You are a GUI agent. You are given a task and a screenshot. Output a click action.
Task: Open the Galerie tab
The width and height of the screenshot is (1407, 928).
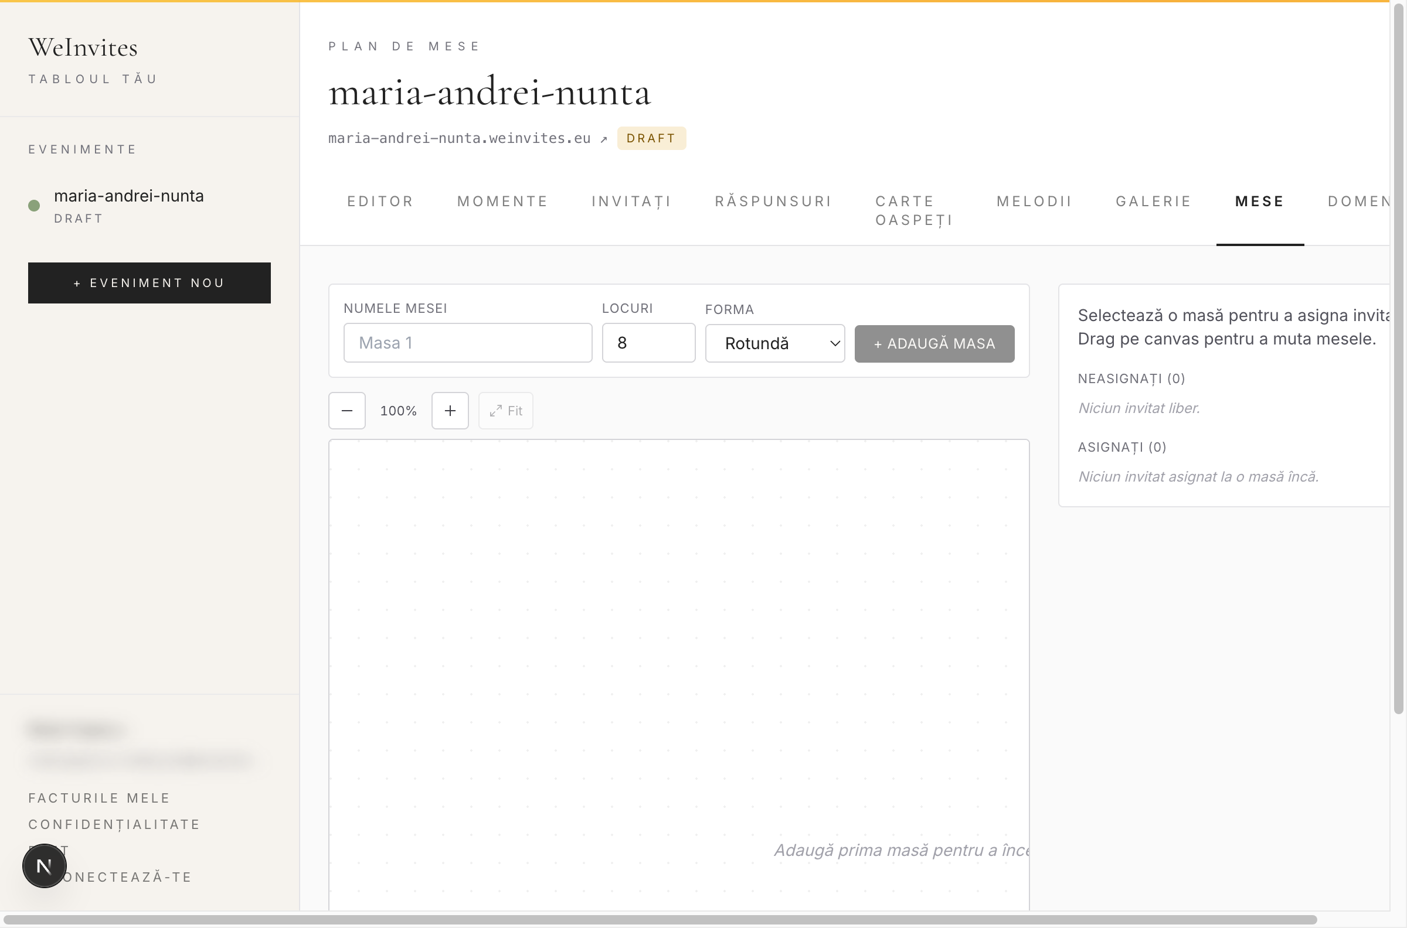(x=1154, y=201)
